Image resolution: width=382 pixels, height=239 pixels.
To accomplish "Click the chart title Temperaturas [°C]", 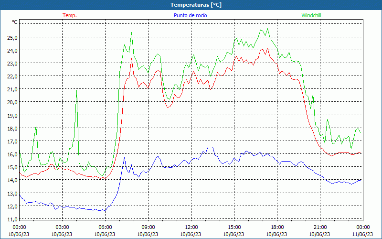I will click(196, 5).
